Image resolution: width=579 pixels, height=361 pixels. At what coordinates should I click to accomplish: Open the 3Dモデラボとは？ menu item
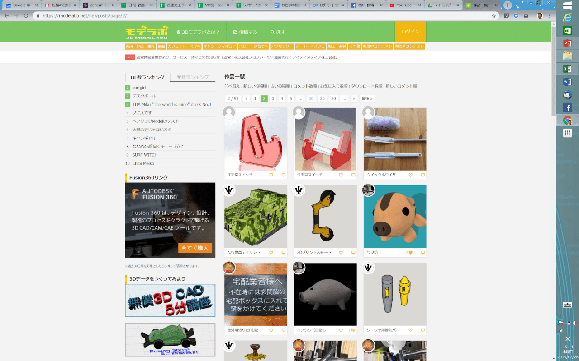click(198, 32)
